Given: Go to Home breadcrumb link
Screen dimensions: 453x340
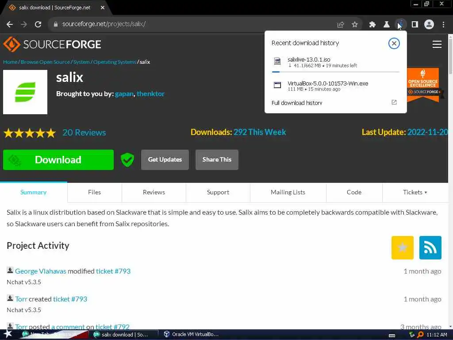Looking at the screenshot, I should tap(10, 62).
